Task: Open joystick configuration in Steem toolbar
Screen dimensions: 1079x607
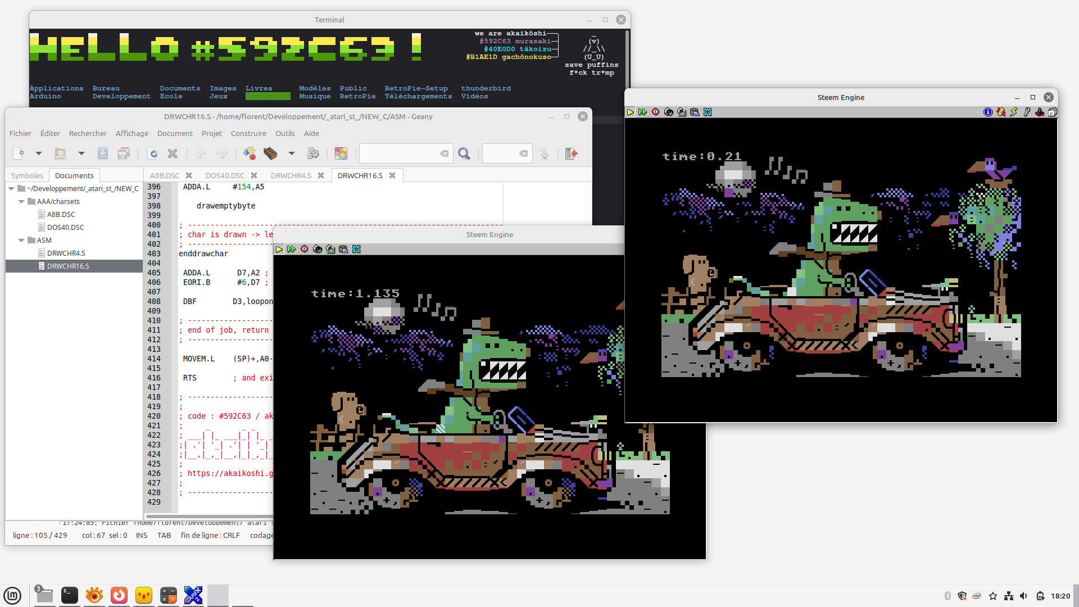Action: (x=1040, y=112)
